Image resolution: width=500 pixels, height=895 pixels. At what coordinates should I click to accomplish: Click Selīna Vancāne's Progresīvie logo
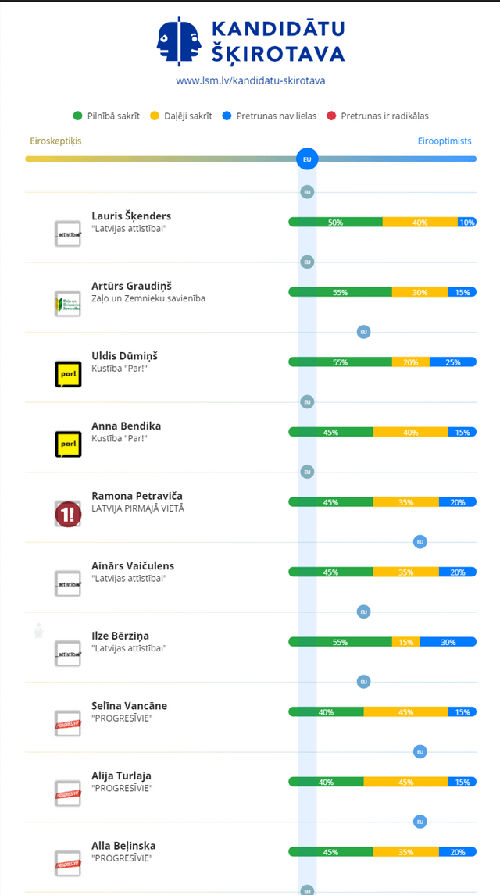68,724
